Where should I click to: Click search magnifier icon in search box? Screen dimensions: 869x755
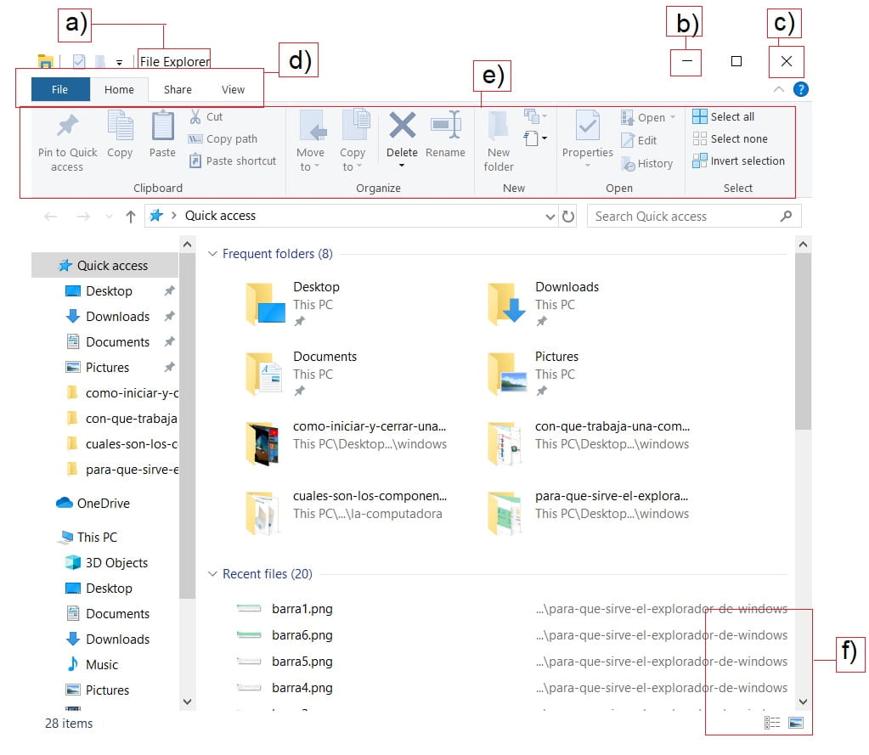pyautogui.click(x=786, y=216)
